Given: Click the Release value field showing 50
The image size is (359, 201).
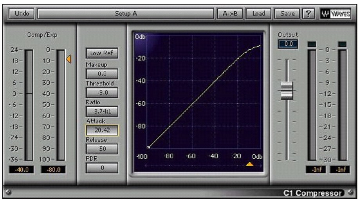Looking at the screenshot, I should pos(101,149).
